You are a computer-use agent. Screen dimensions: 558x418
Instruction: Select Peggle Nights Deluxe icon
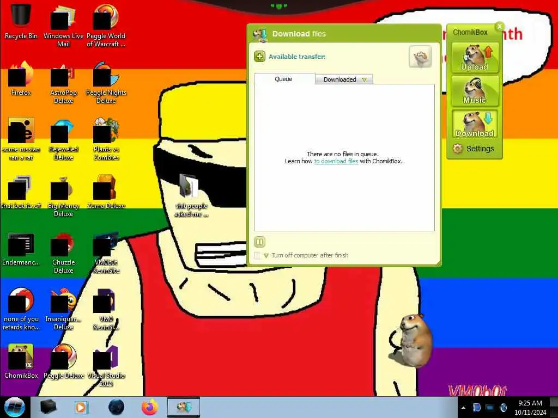click(x=106, y=83)
